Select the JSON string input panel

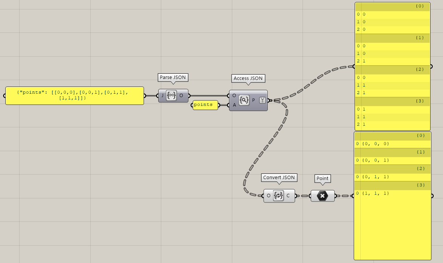[x=74, y=95]
